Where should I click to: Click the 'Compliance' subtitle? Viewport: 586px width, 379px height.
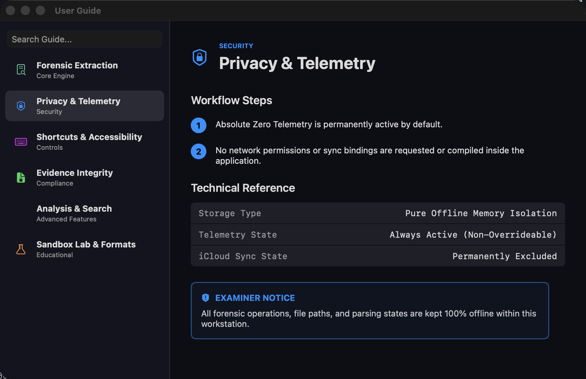pyautogui.click(x=55, y=183)
